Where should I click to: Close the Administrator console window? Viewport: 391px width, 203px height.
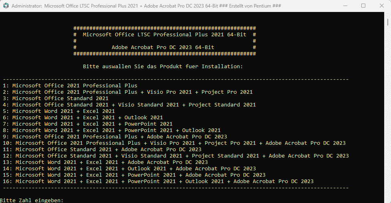(381, 6)
